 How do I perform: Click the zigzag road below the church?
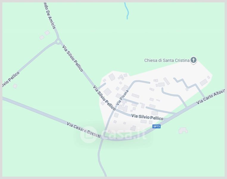pyautogui.click(x=189, y=87)
